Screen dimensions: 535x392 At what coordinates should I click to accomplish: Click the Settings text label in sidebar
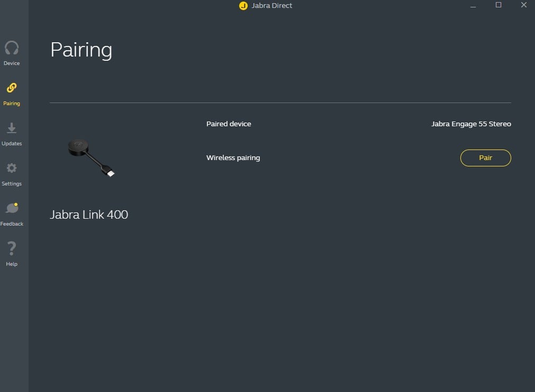12,184
